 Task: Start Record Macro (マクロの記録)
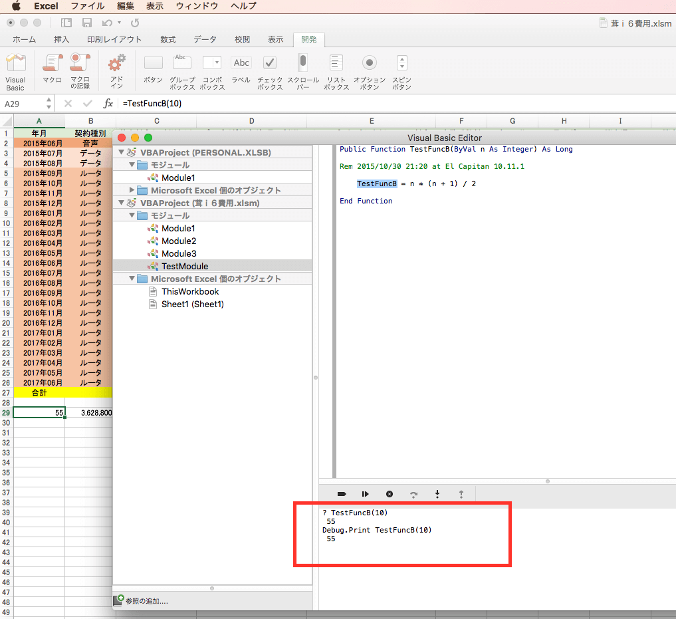click(80, 63)
